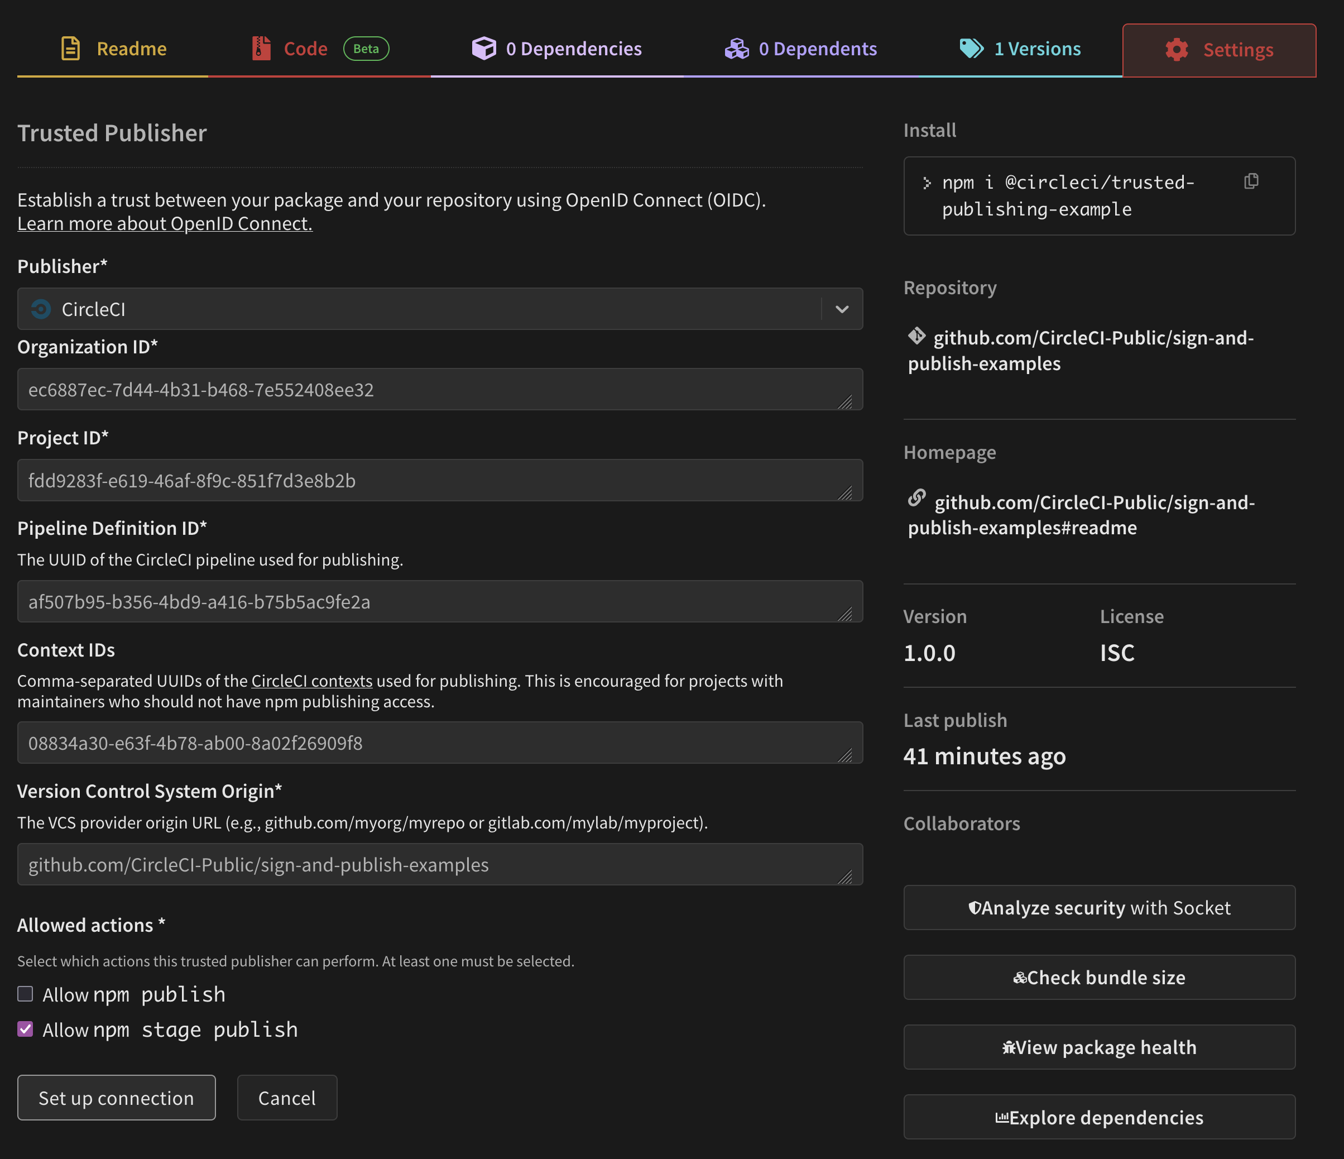Image resolution: width=1344 pixels, height=1159 pixels.
Task: Click the Settings gear icon
Action: coord(1177,50)
